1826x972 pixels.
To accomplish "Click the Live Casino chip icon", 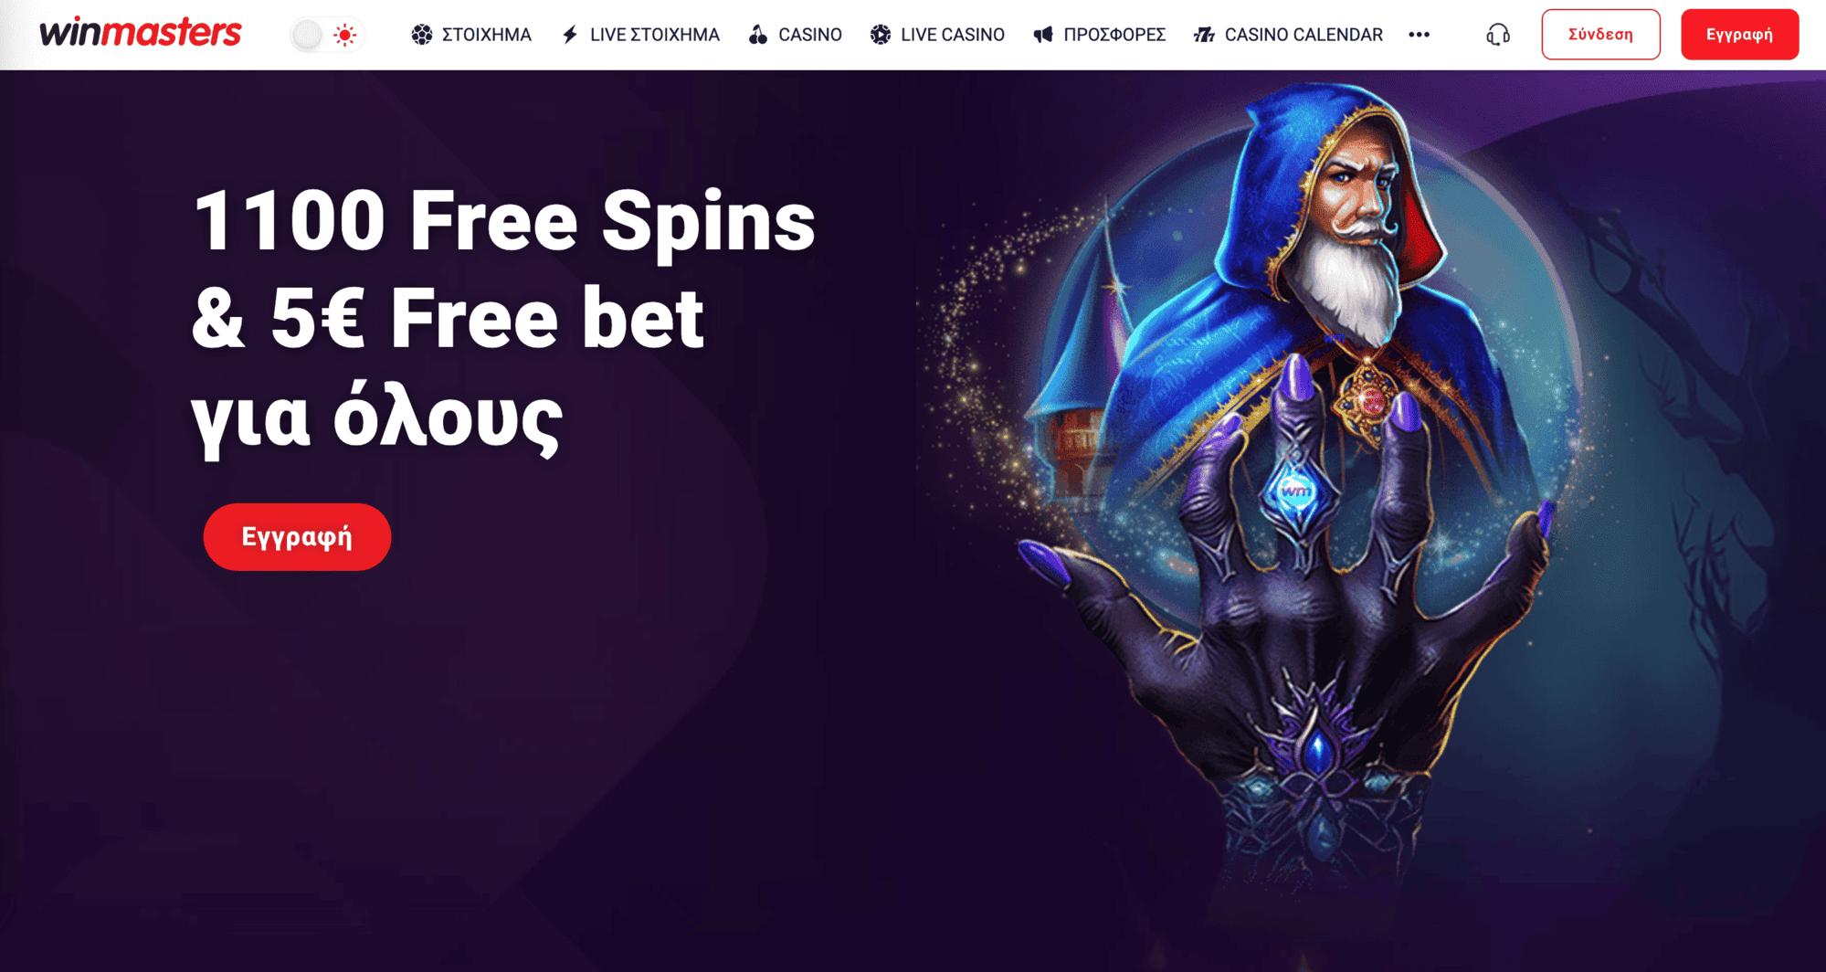I will click(881, 35).
